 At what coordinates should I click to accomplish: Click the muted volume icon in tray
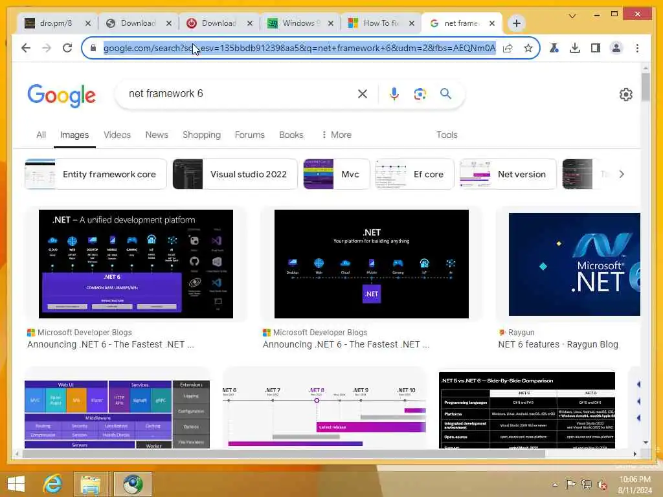point(601,484)
